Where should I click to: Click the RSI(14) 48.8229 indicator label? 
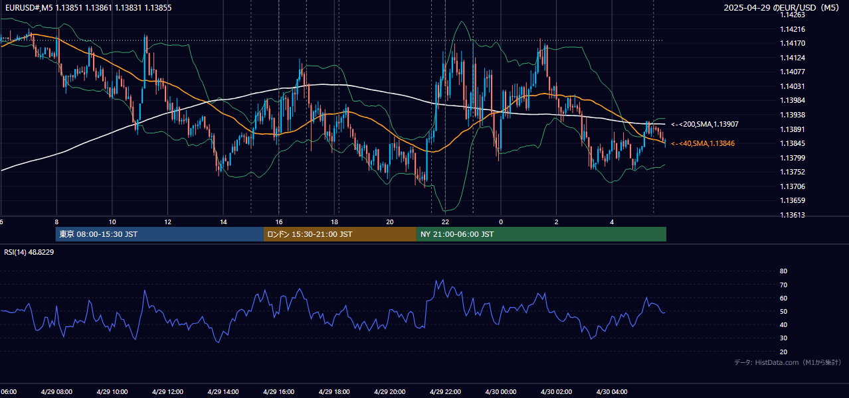click(x=29, y=252)
